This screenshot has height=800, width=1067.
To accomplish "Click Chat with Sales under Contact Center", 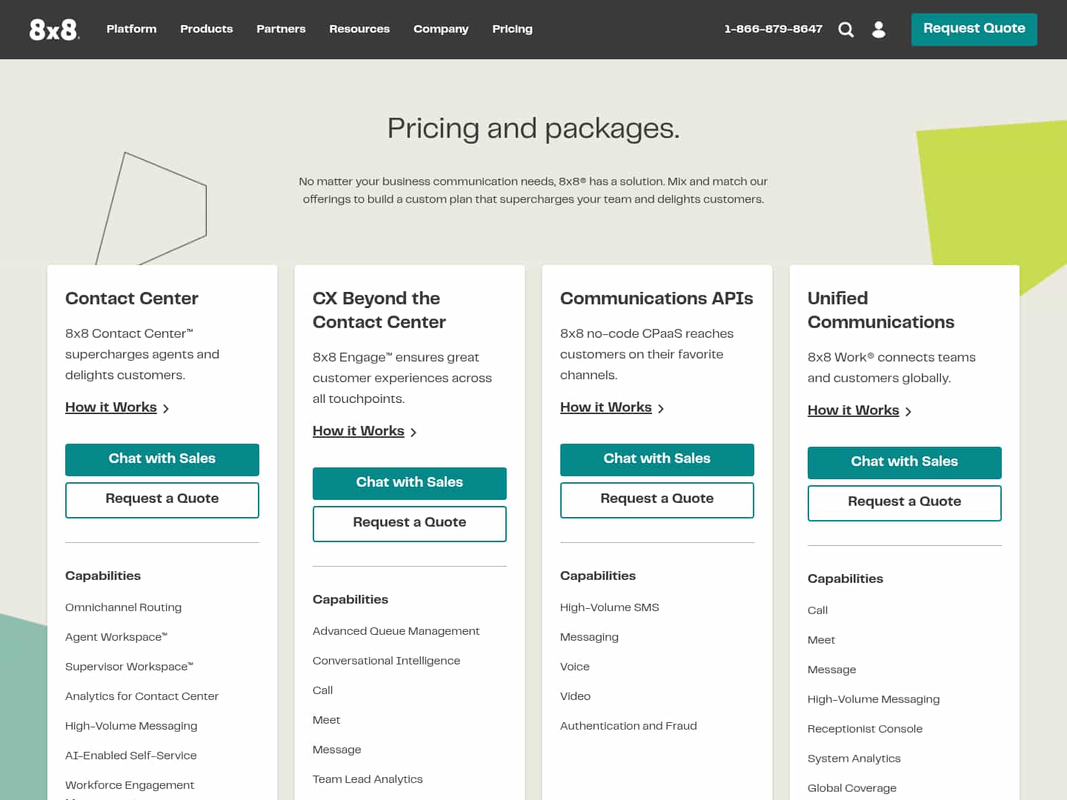I will coord(162,459).
